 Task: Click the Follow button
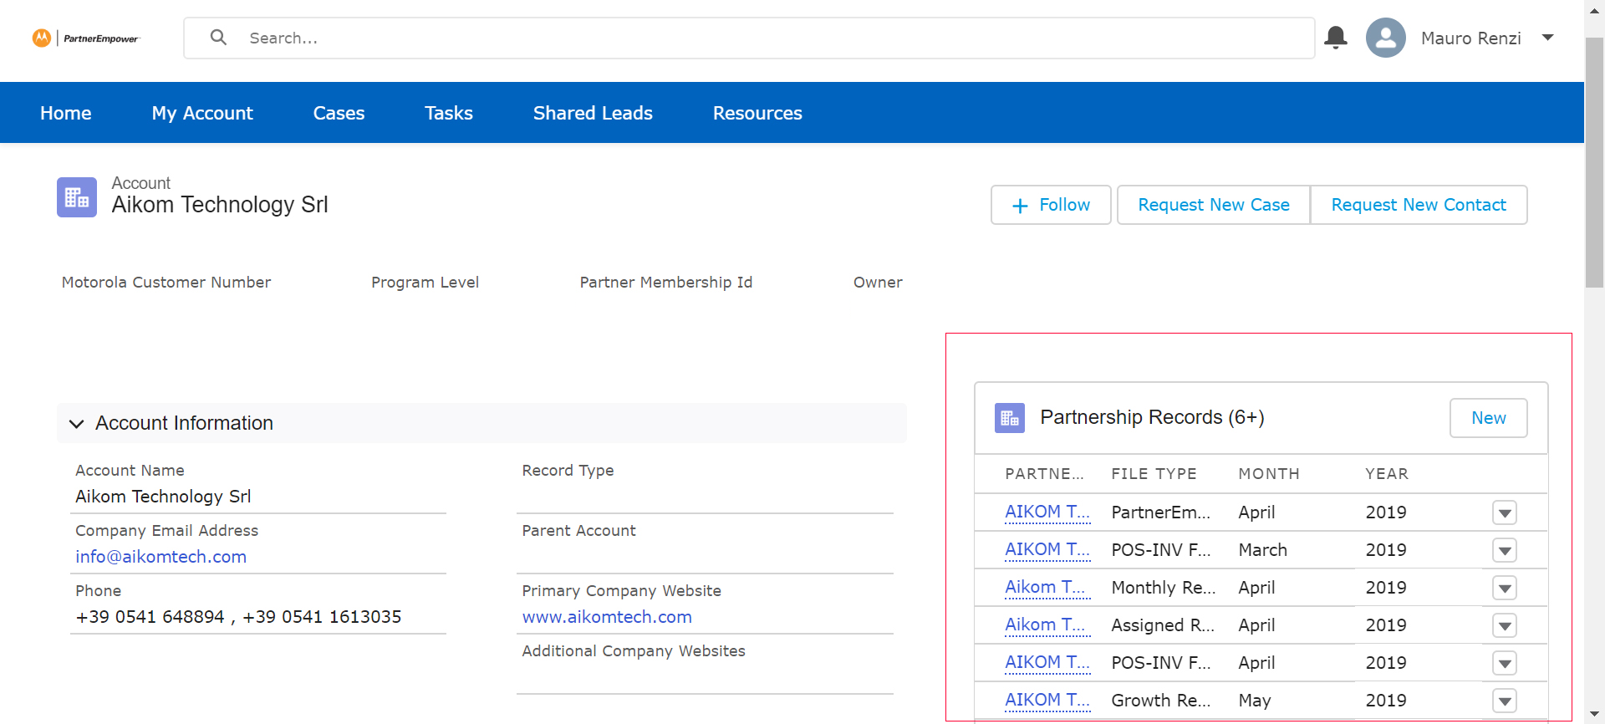(x=1051, y=205)
